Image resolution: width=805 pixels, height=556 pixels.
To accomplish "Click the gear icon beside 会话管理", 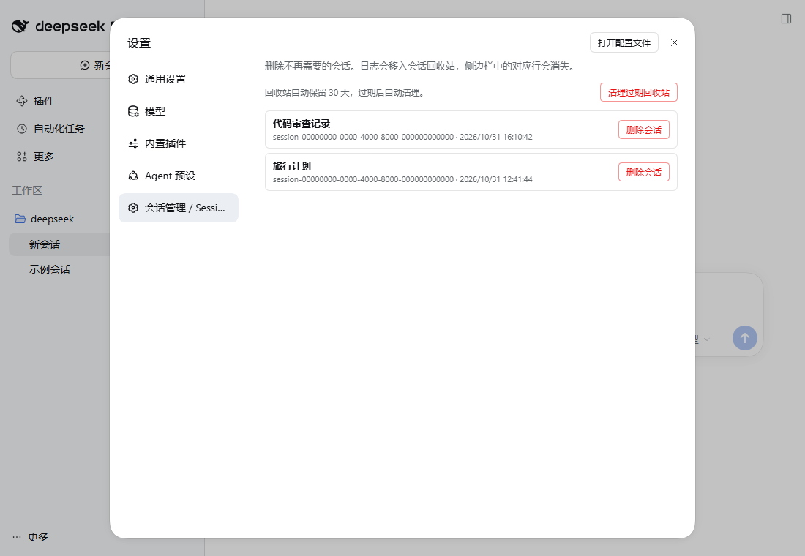I will pyautogui.click(x=133, y=208).
